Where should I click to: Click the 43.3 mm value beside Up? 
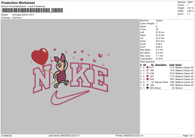[160, 38]
